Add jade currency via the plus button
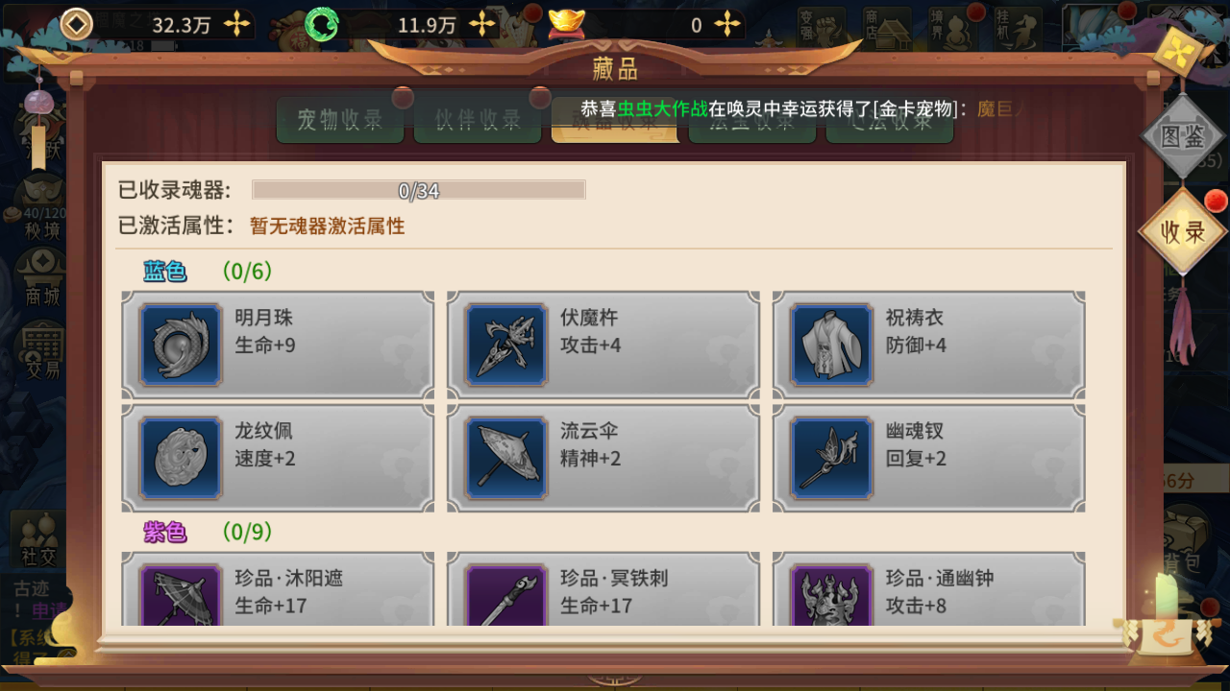The width and height of the screenshot is (1230, 691). pyautogui.click(x=483, y=25)
